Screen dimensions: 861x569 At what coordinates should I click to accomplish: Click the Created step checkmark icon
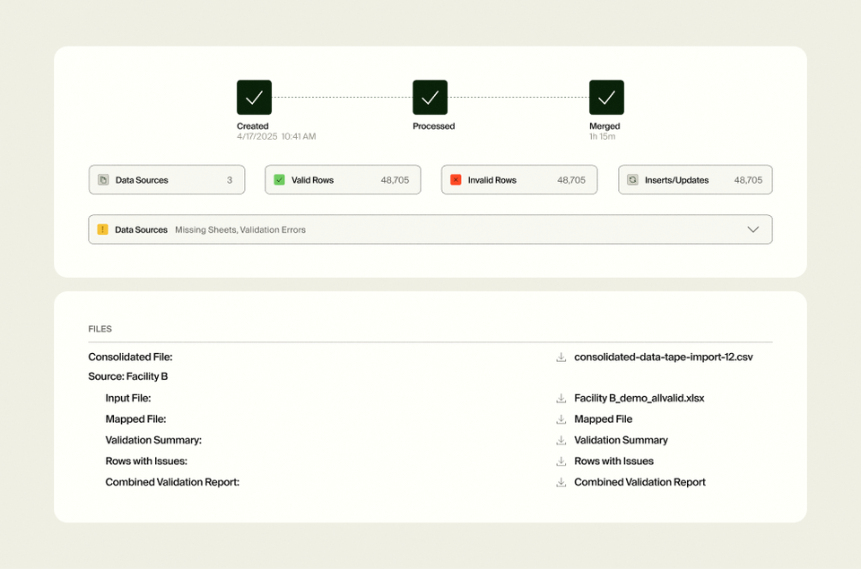[x=254, y=97]
